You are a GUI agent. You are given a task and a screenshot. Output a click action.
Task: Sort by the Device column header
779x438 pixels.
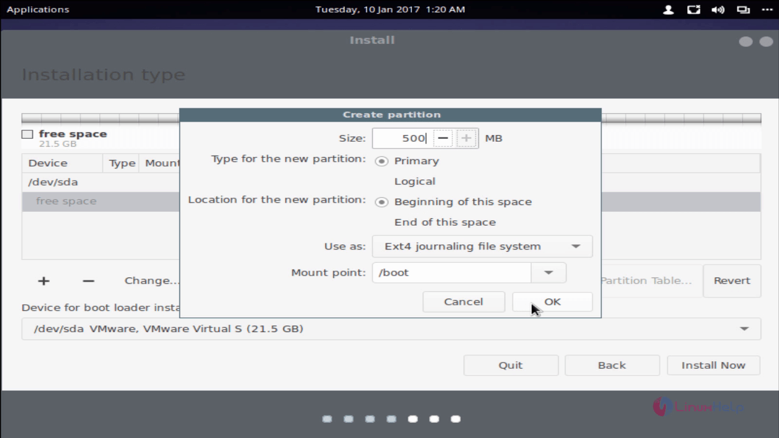pyautogui.click(x=62, y=163)
